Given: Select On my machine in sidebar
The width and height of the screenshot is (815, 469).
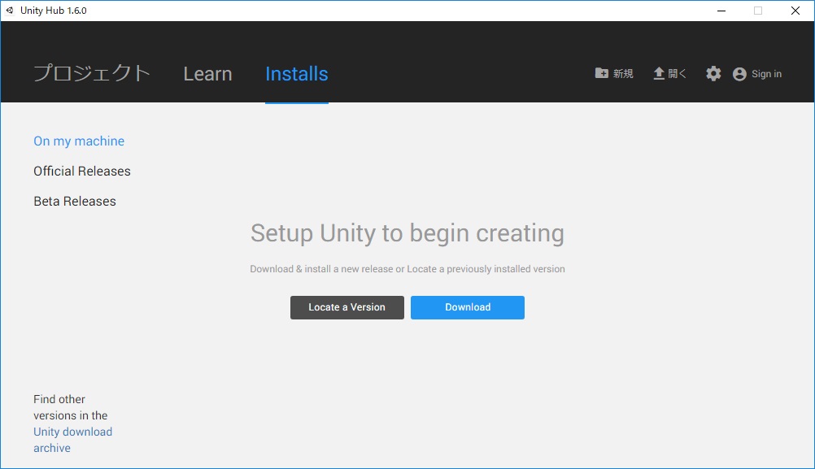Looking at the screenshot, I should (x=79, y=141).
